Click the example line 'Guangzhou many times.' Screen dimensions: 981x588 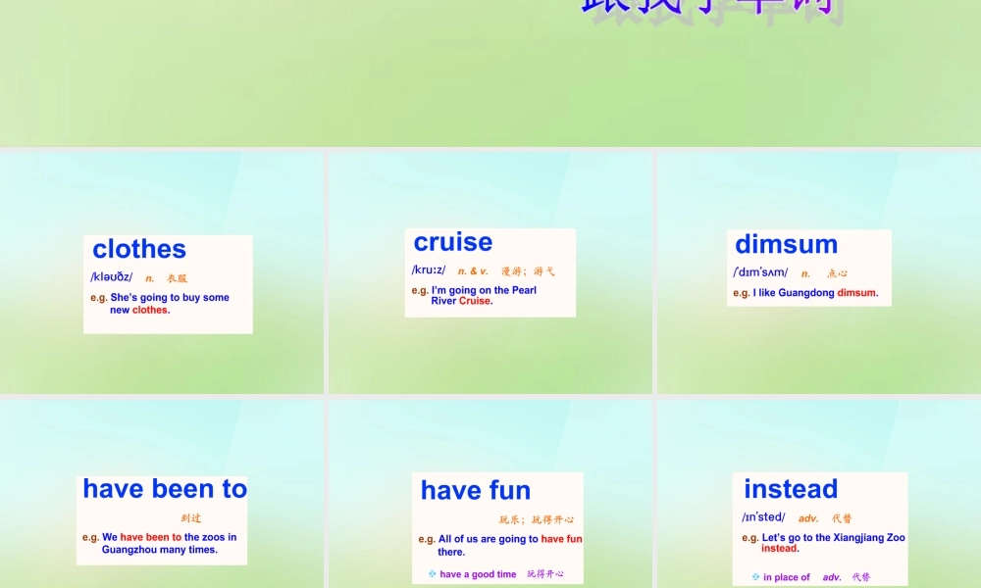tap(160, 550)
